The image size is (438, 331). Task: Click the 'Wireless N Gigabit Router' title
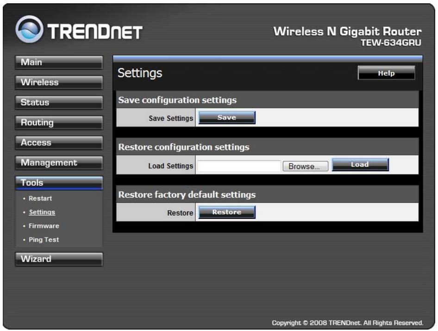[347, 31]
